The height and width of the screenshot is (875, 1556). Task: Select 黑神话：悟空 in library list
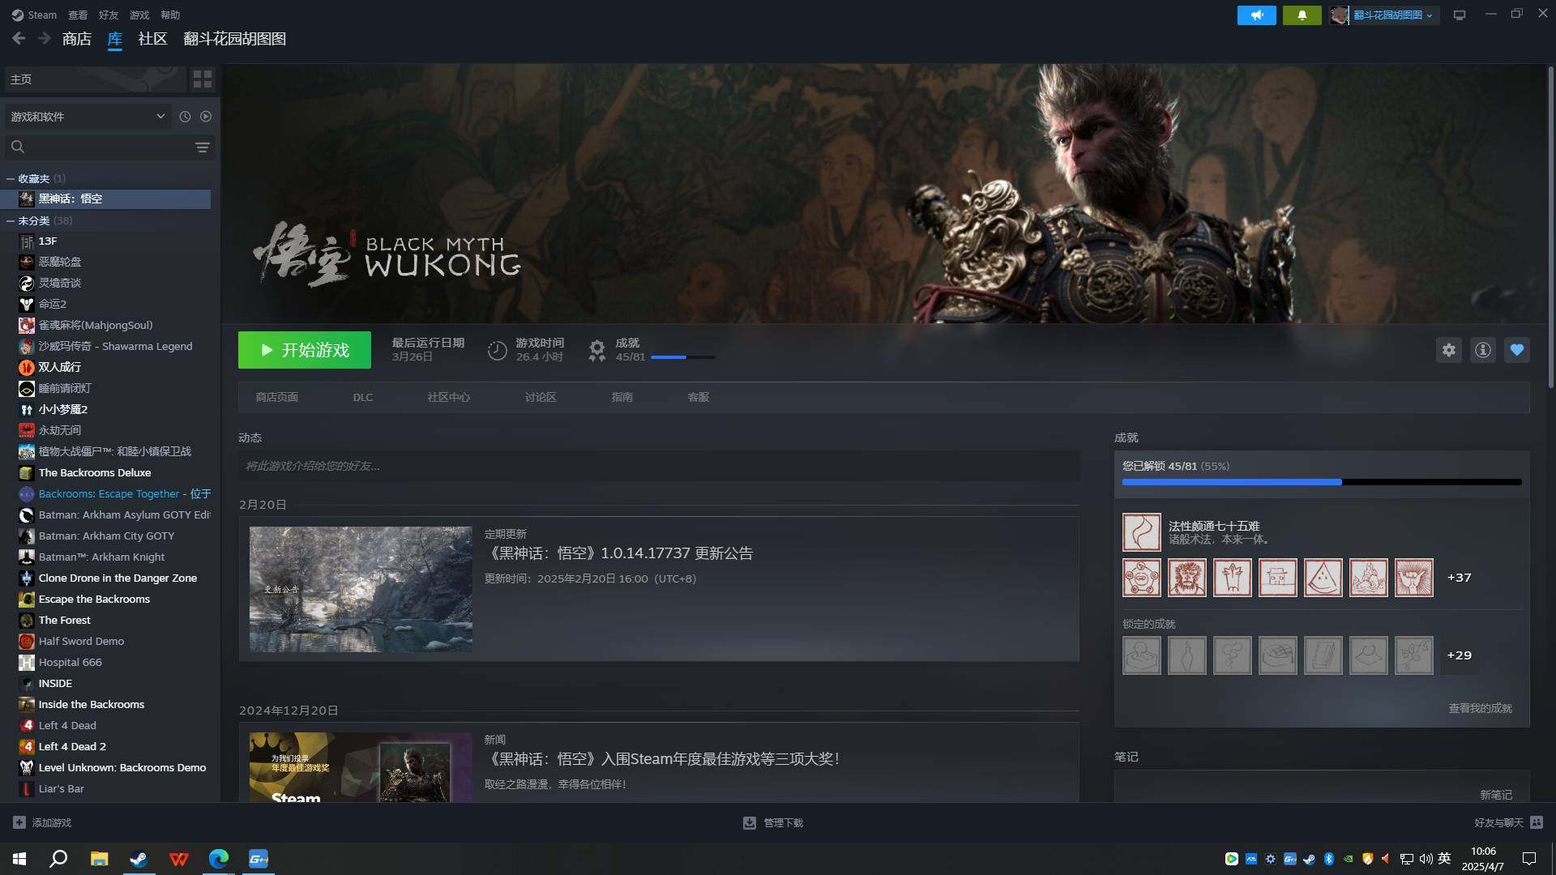106,198
